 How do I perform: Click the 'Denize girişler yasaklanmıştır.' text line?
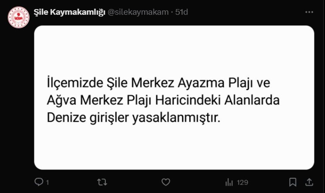pyautogui.click(x=134, y=118)
